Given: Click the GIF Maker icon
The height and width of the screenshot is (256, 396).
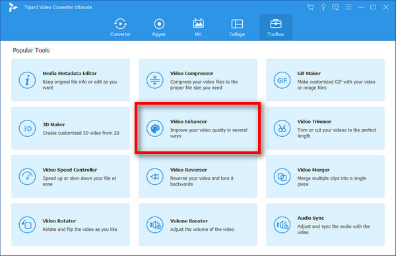Looking at the screenshot, I should [x=282, y=80].
